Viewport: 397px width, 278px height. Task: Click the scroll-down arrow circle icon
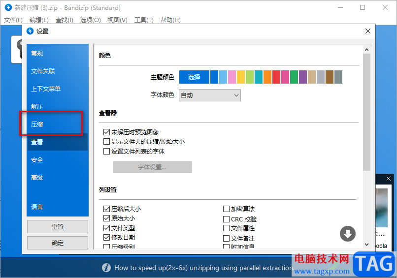click(x=347, y=234)
